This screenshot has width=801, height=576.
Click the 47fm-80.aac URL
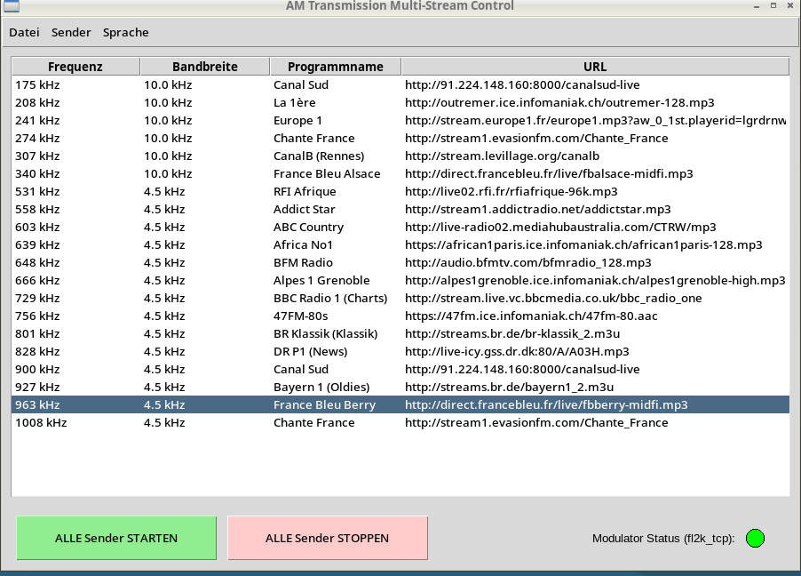531,316
